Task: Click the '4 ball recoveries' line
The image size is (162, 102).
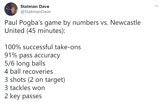Action: coord(29,72)
